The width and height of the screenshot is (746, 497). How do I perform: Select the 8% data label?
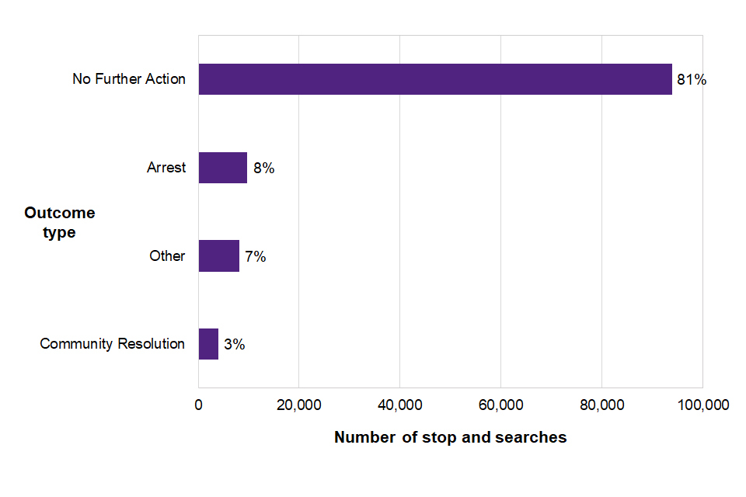point(264,168)
